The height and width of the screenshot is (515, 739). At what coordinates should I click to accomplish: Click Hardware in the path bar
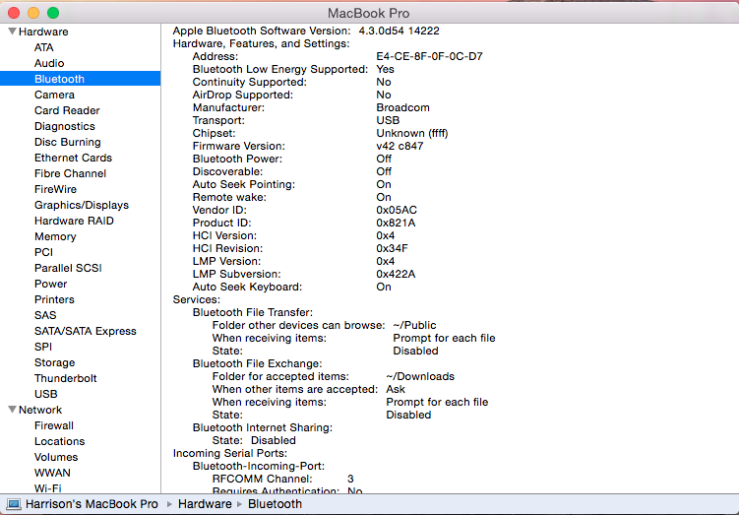pos(205,504)
